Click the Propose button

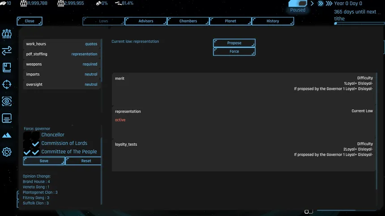pyautogui.click(x=234, y=43)
